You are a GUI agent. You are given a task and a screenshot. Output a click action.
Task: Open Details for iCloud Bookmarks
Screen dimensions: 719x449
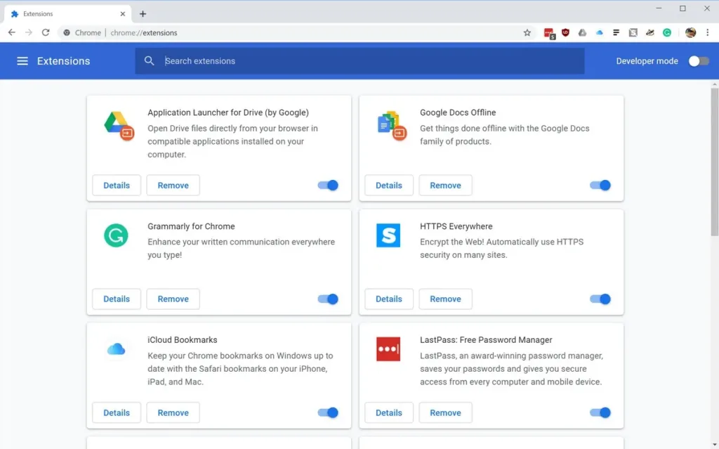[x=117, y=412]
